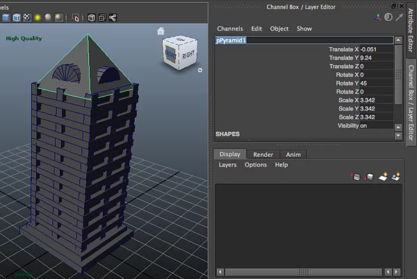Open the Object menu
The height and width of the screenshot is (279, 417).
[x=279, y=28]
